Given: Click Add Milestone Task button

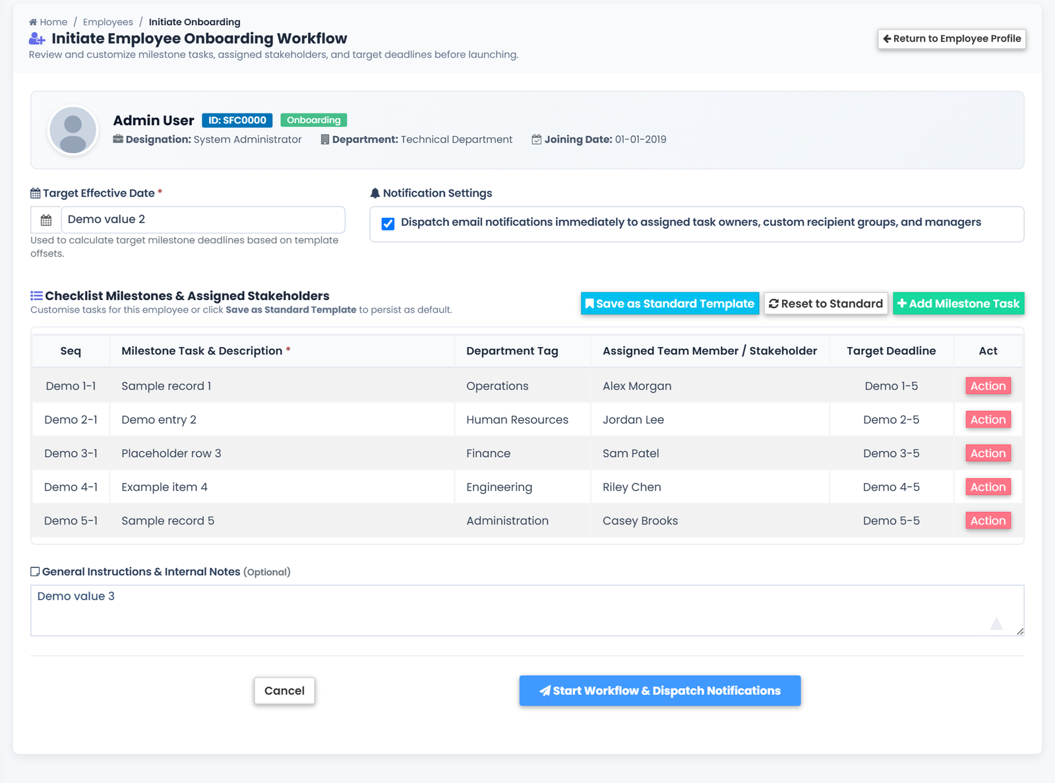Looking at the screenshot, I should pos(959,303).
